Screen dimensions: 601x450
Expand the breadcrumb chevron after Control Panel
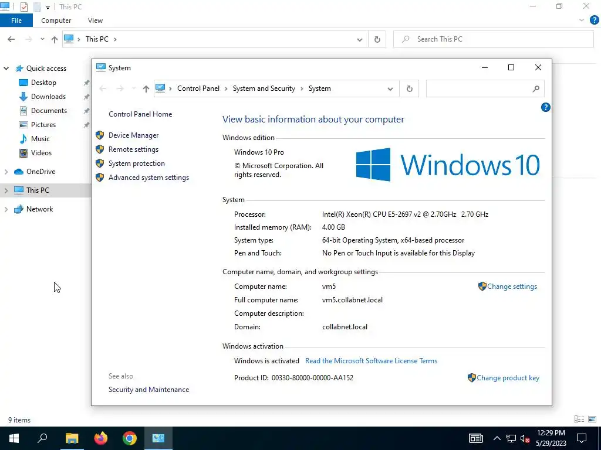pos(226,89)
